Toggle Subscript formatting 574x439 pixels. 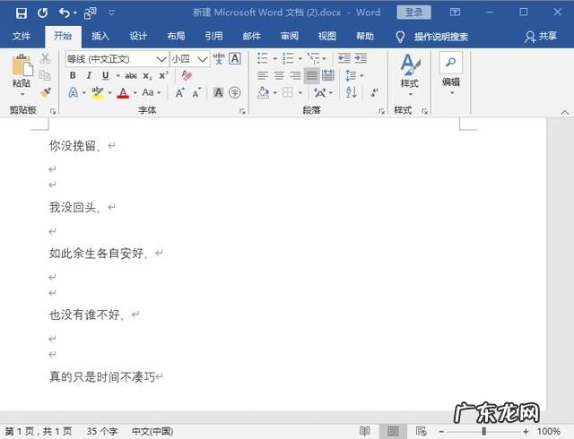pyautogui.click(x=147, y=76)
